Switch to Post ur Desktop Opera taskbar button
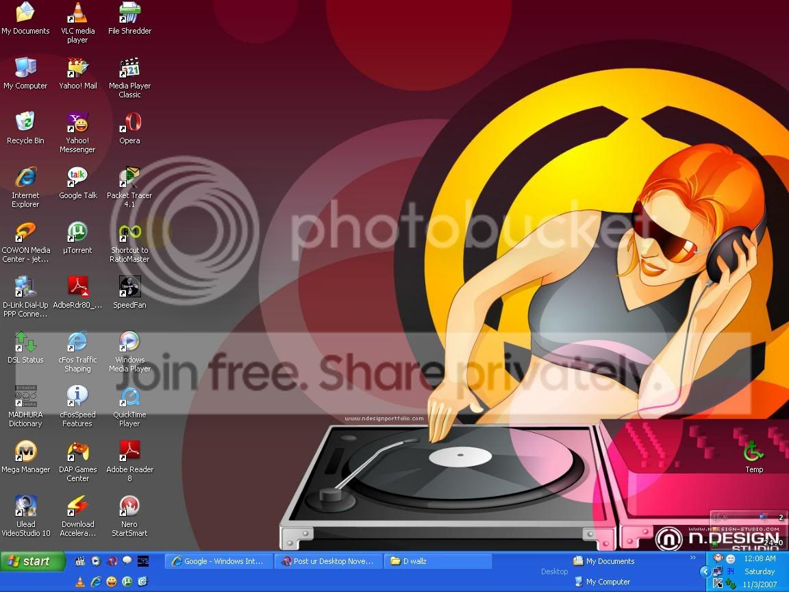The width and height of the screenshot is (789, 592). pyautogui.click(x=329, y=561)
